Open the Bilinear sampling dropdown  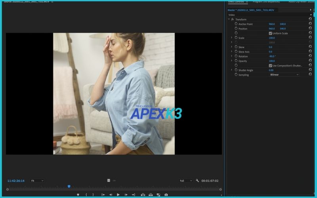click(284, 75)
